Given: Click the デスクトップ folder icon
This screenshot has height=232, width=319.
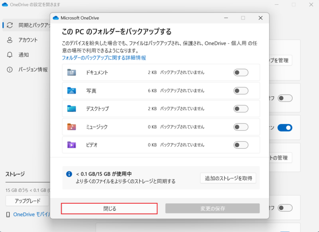Looking at the screenshot, I should coord(72,109).
